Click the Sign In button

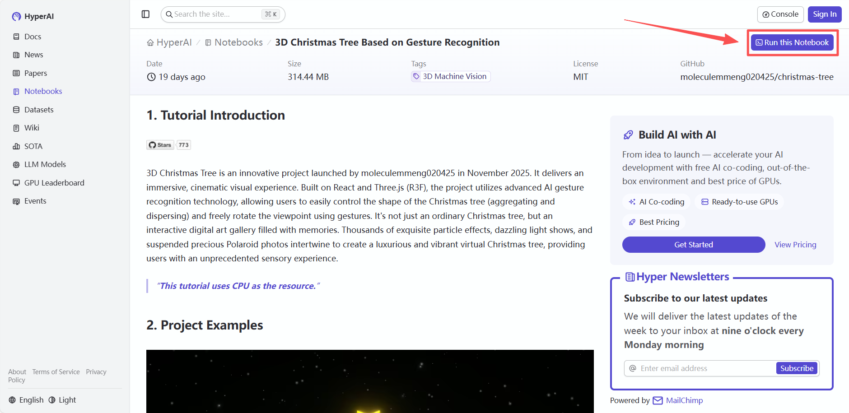click(x=824, y=14)
